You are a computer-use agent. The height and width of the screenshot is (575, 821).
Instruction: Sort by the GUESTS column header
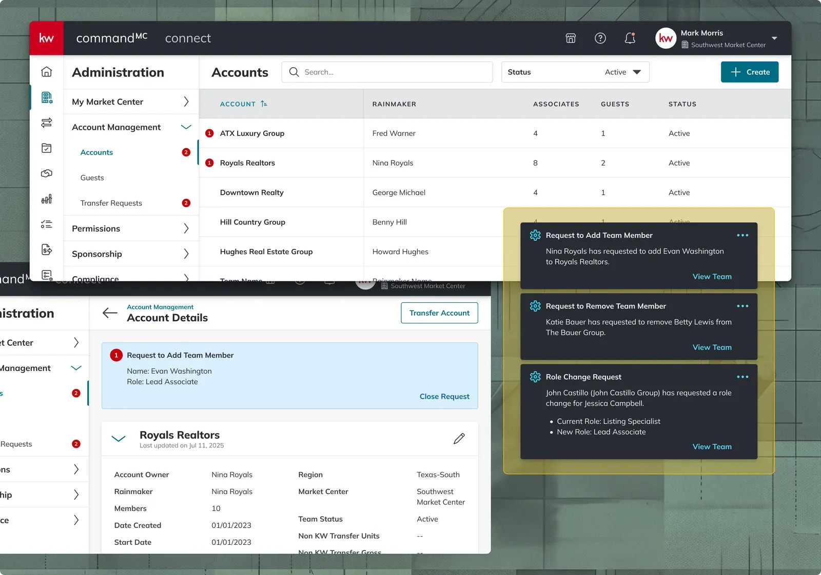[615, 104]
